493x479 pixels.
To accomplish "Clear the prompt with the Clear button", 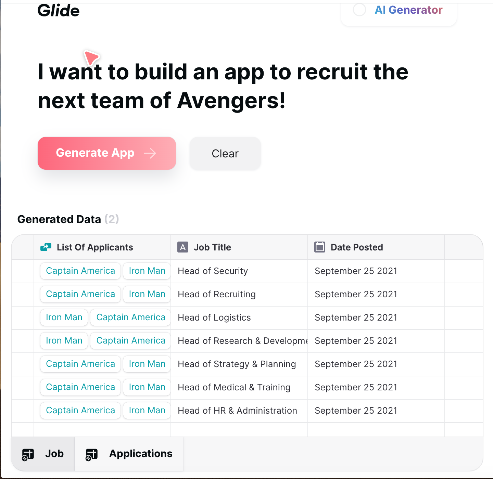I will 225,153.
